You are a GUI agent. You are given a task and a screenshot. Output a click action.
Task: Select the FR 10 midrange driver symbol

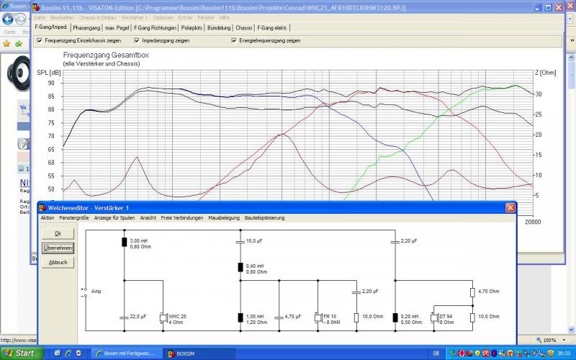pos(318,318)
